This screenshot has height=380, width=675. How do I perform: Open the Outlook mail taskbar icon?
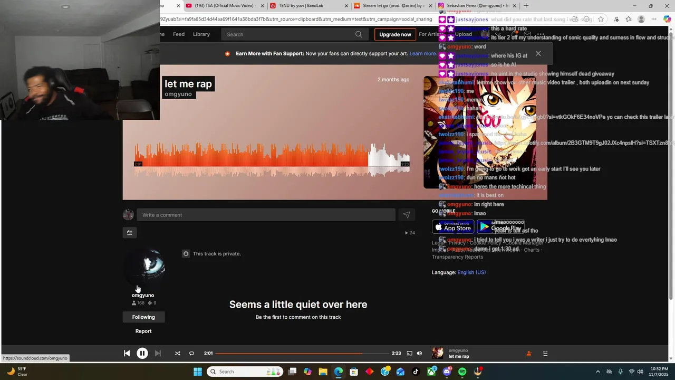[400, 372]
